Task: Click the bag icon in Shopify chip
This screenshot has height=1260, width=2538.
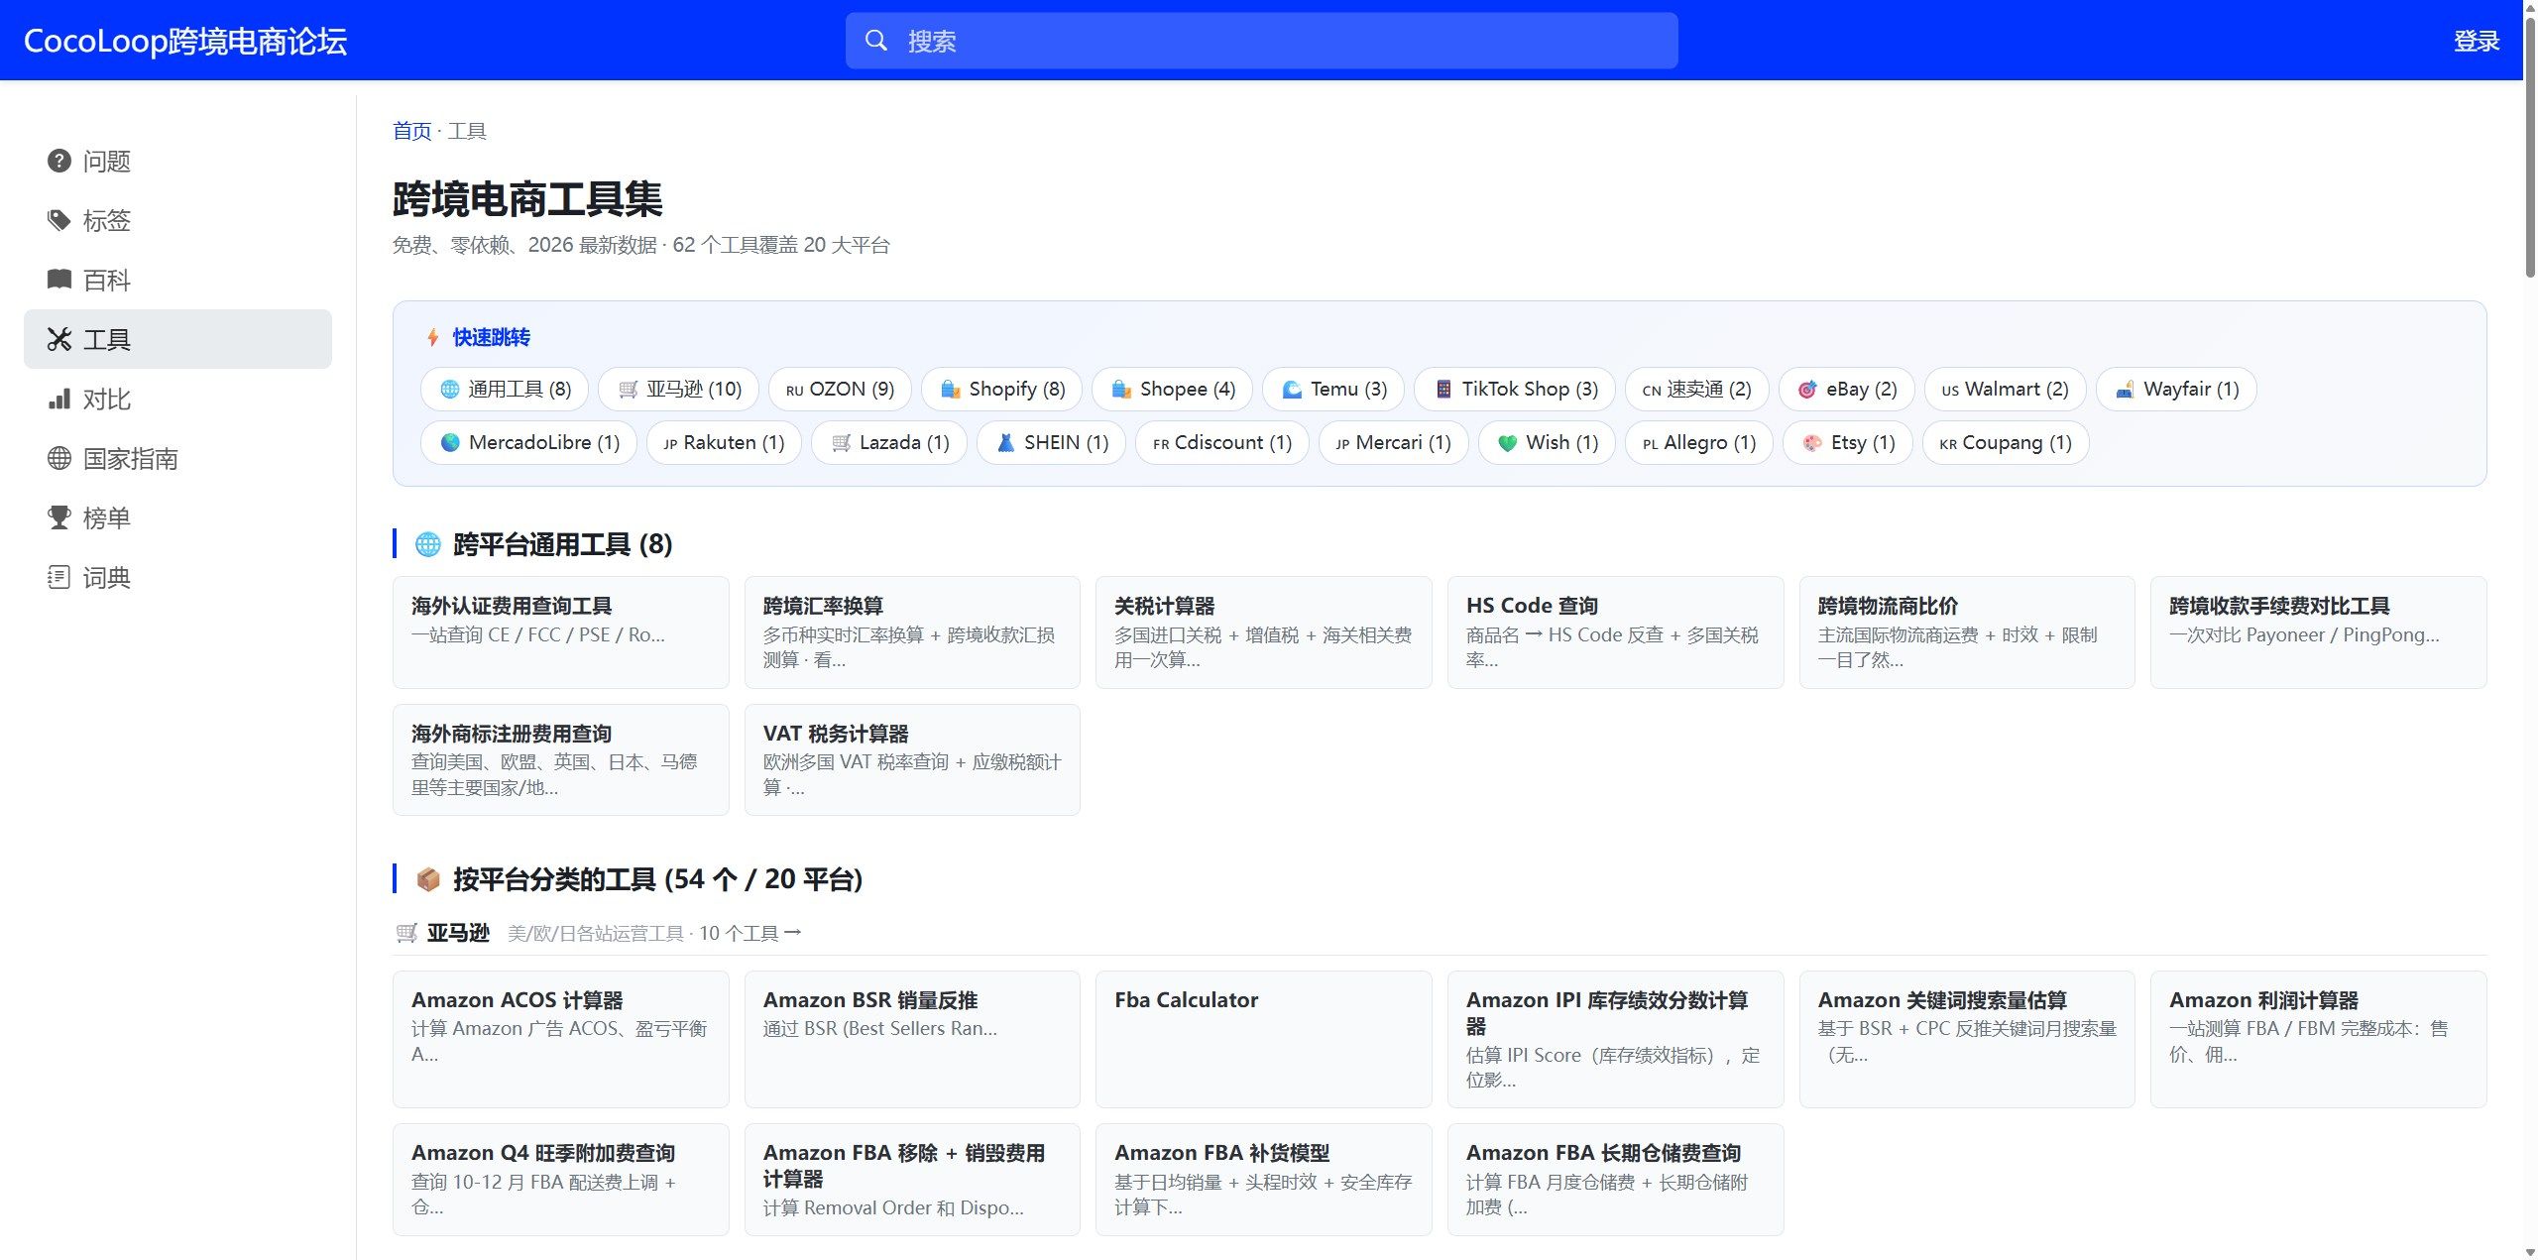Action: tap(950, 390)
